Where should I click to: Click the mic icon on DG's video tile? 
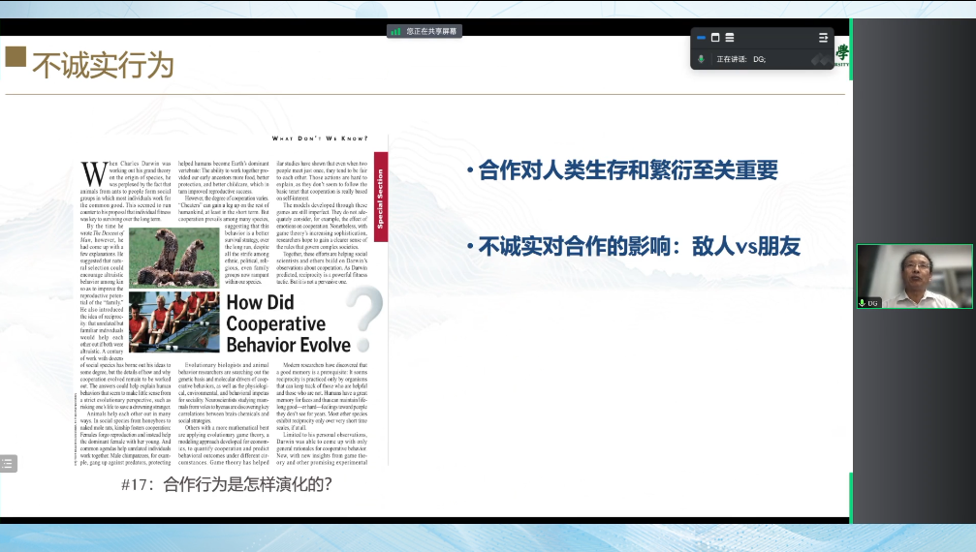click(x=863, y=303)
